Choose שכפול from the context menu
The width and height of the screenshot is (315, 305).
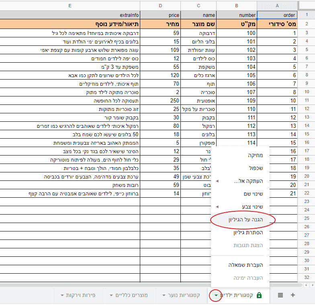tap(240, 168)
